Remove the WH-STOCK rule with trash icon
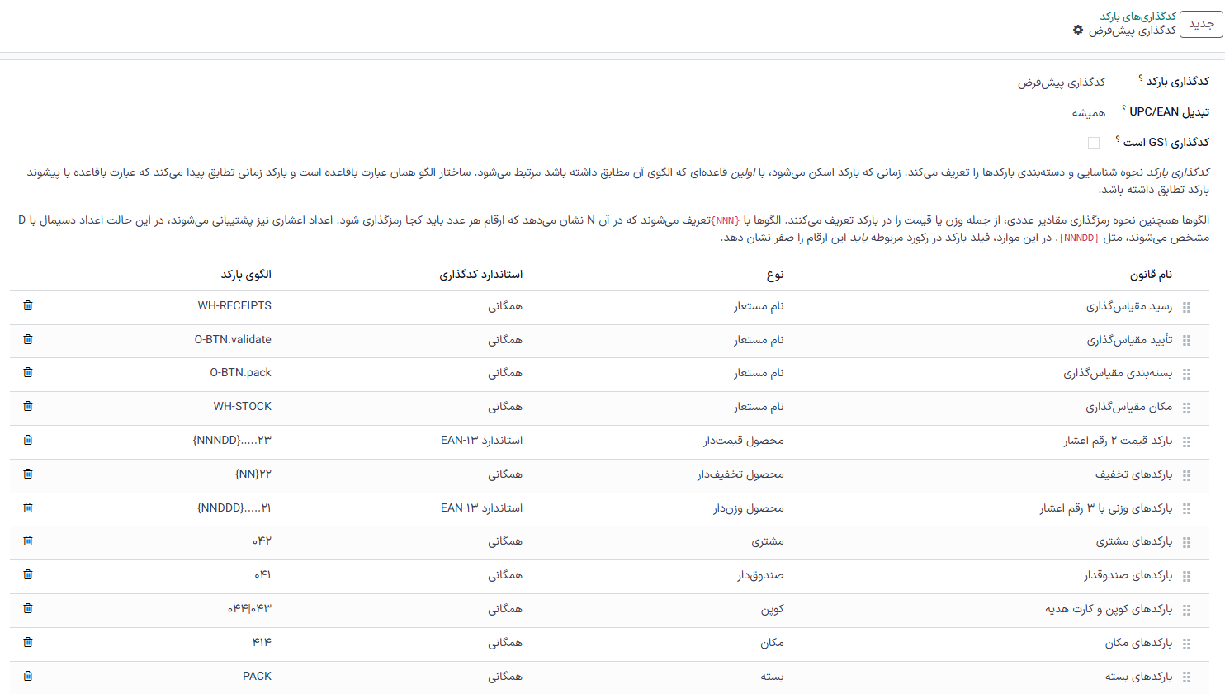This screenshot has width=1225, height=694. pos(28,407)
